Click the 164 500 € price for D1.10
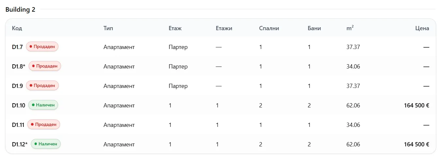 click(416, 105)
